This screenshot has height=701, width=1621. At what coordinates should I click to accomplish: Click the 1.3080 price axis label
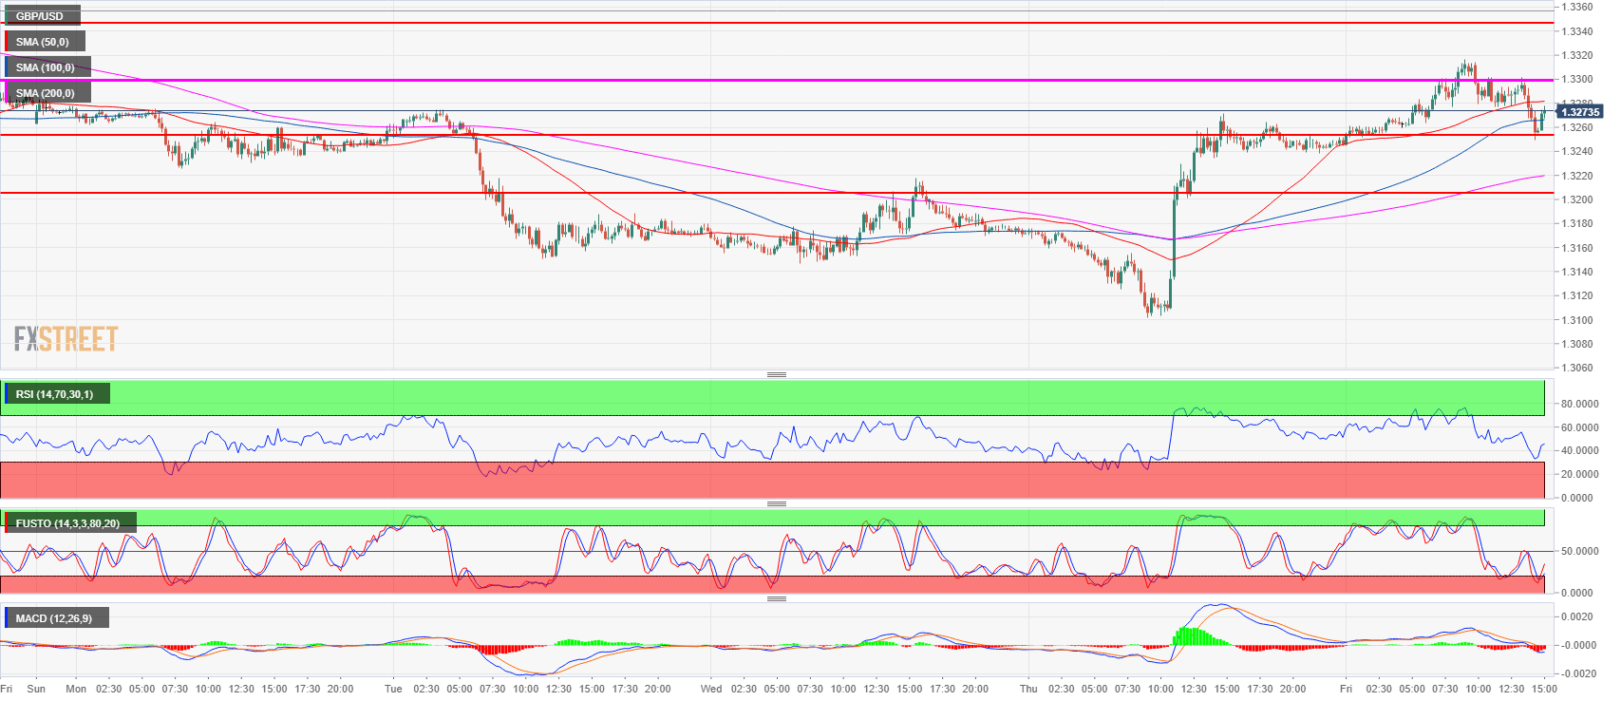(x=1577, y=344)
